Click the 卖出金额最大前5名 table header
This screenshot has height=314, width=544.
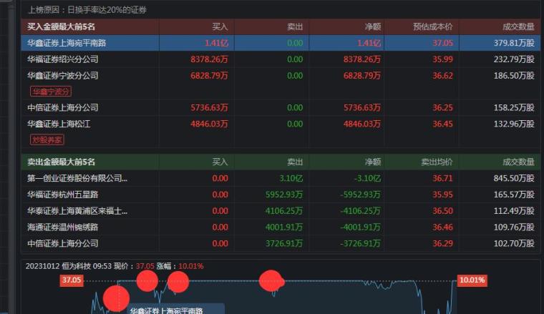pyautogui.click(x=61, y=162)
